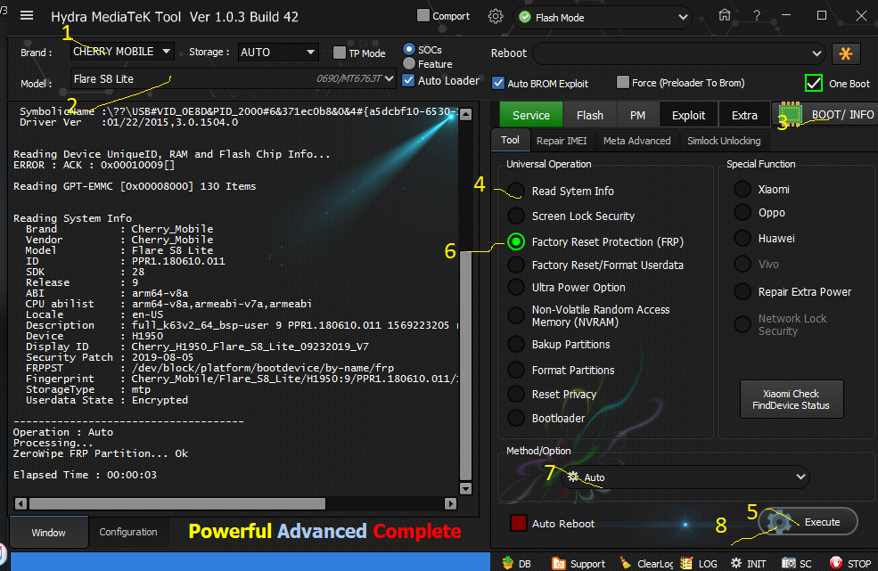Open the hamburger menu icon
The width and height of the screenshot is (878, 571).
(27, 16)
